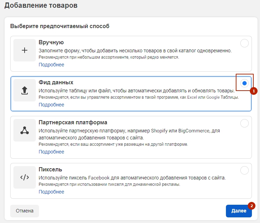Viewport: 260px width, 223px height.
Task: Follow Подробнее link under Партнерская платформа
Action: tap(51, 152)
